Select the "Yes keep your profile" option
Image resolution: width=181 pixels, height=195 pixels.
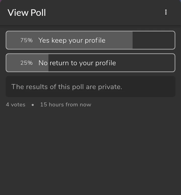(72, 40)
